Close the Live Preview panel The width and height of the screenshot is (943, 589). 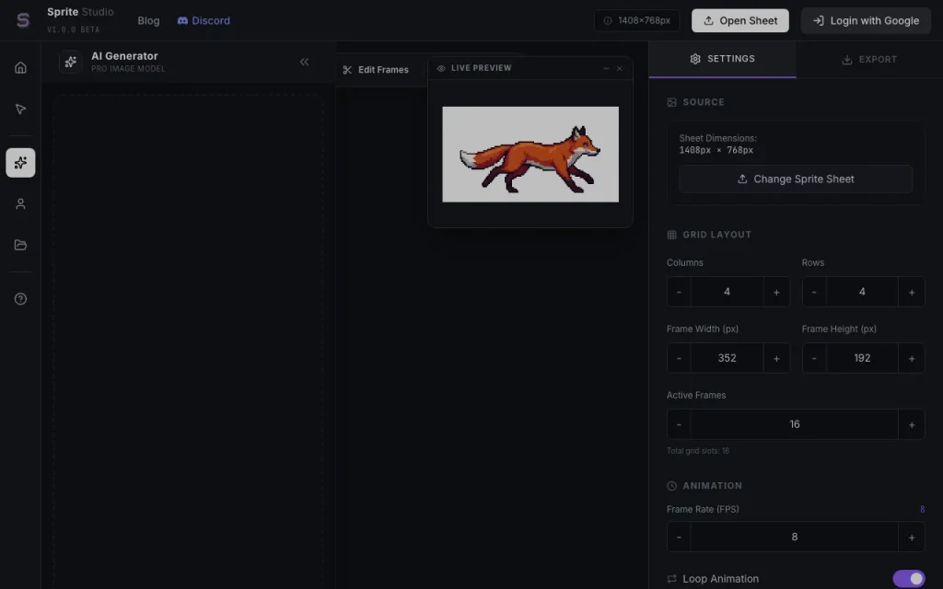[x=620, y=68]
